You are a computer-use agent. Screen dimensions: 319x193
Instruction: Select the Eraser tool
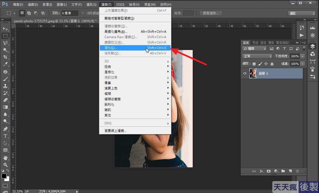5,100
